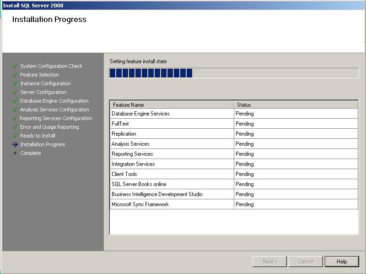Click the checkmark beside Error and Usage Reporting
The width and height of the screenshot is (366, 274).
pos(15,127)
